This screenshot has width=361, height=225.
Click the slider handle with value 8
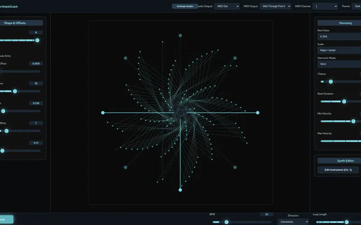(x=37, y=40)
